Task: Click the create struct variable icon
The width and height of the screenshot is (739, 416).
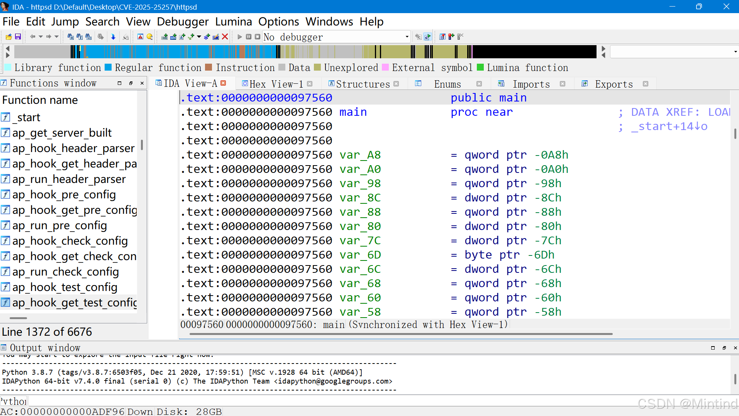Action: tap(191, 37)
